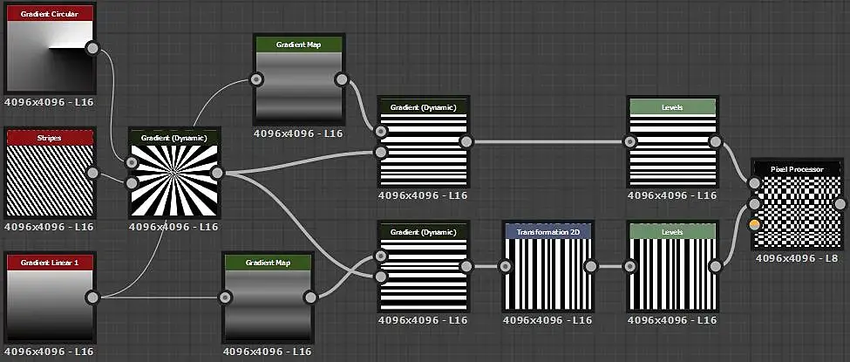Click '4096x4096 - L16' label under starburst node
Screen dimensions: 850x362
[173, 227]
